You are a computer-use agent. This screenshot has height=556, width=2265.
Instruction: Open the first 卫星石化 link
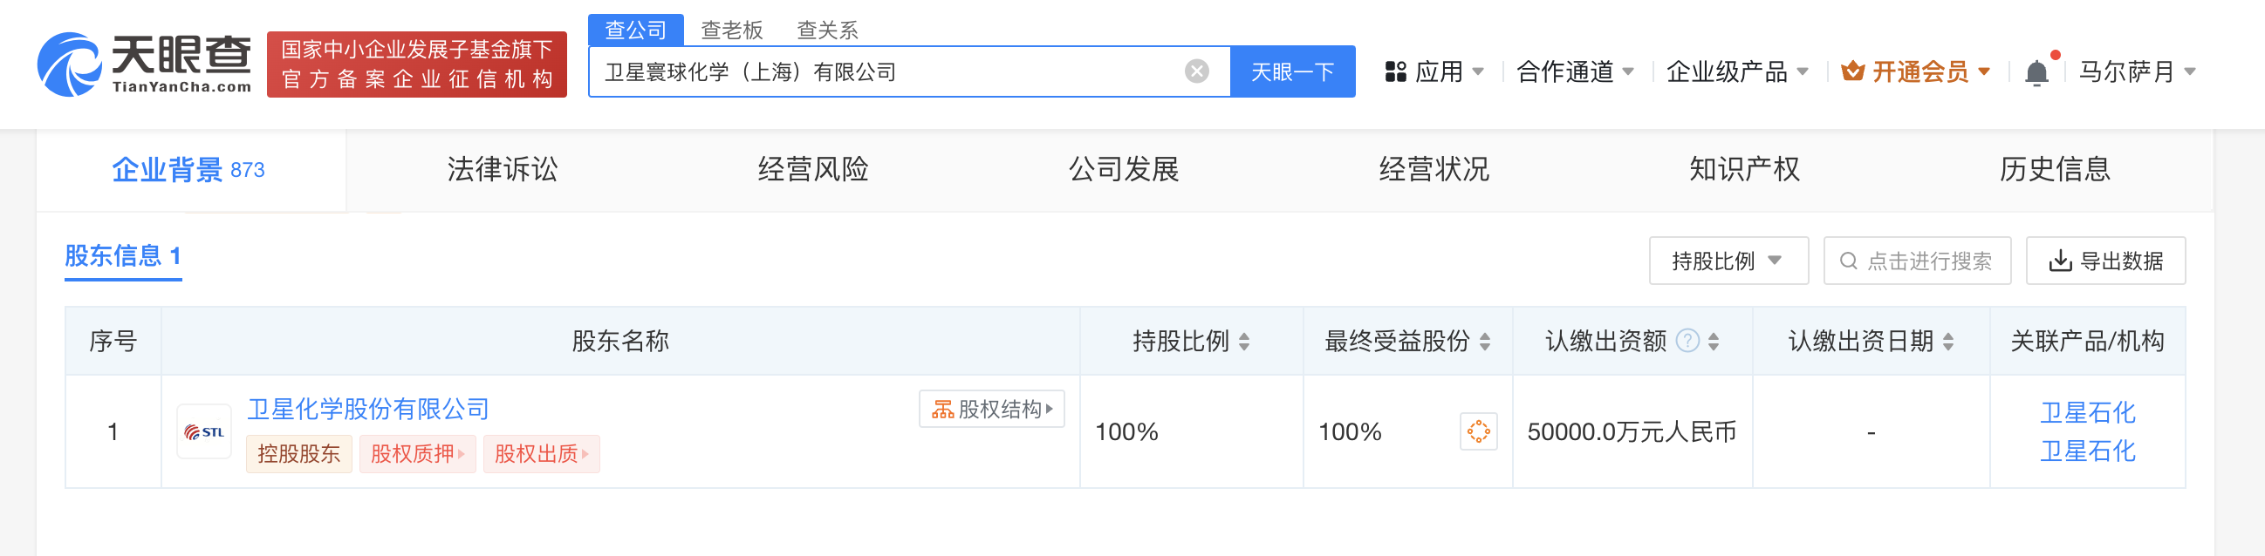click(2087, 412)
